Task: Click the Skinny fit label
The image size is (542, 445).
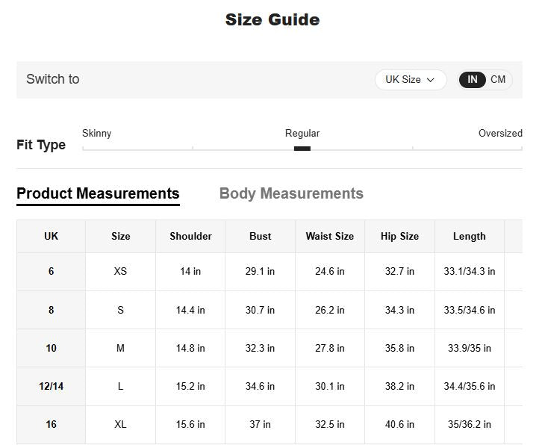Action: point(96,134)
